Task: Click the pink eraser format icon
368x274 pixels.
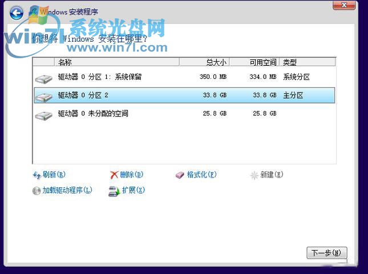Action: (x=180, y=175)
